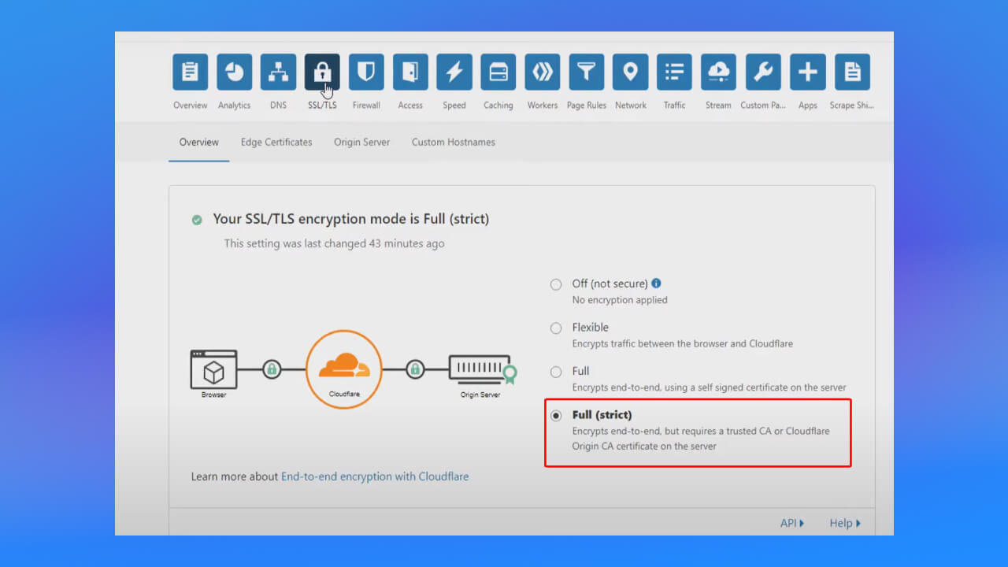Viewport: 1008px width, 567px height.
Task: Select the Full encryption radio button
Action: [x=556, y=372]
